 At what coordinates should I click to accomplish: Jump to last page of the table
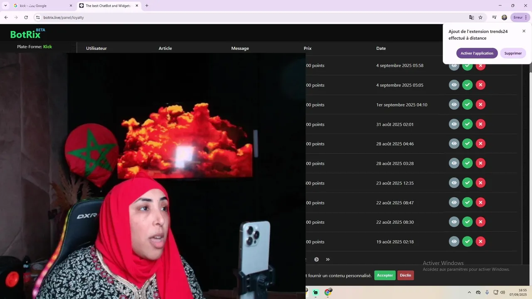pyautogui.click(x=328, y=260)
